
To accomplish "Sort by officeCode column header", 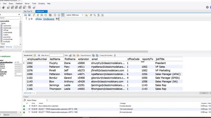I will pyautogui.click(x=133, y=59).
